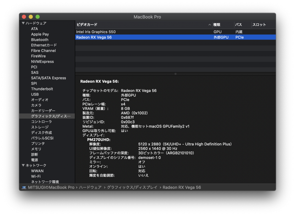The width and height of the screenshot is (295, 216).
Task: Click the AMD (0x1002) vendor value
Action: point(134,113)
